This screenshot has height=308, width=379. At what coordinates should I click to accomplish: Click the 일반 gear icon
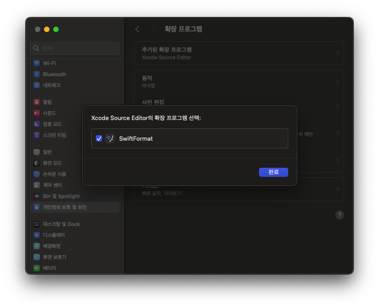click(37, 152)
